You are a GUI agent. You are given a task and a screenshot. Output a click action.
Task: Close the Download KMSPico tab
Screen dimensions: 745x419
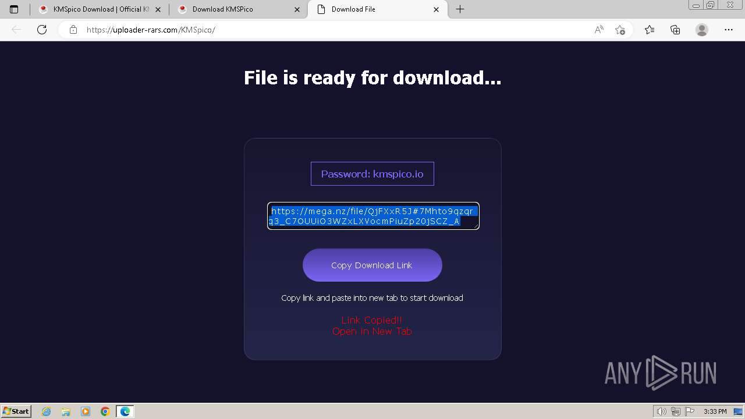coord(297,9)
